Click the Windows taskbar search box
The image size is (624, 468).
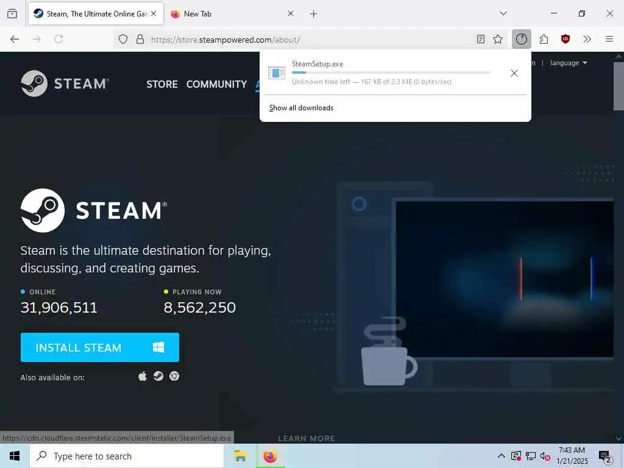(x=127, y=456)
